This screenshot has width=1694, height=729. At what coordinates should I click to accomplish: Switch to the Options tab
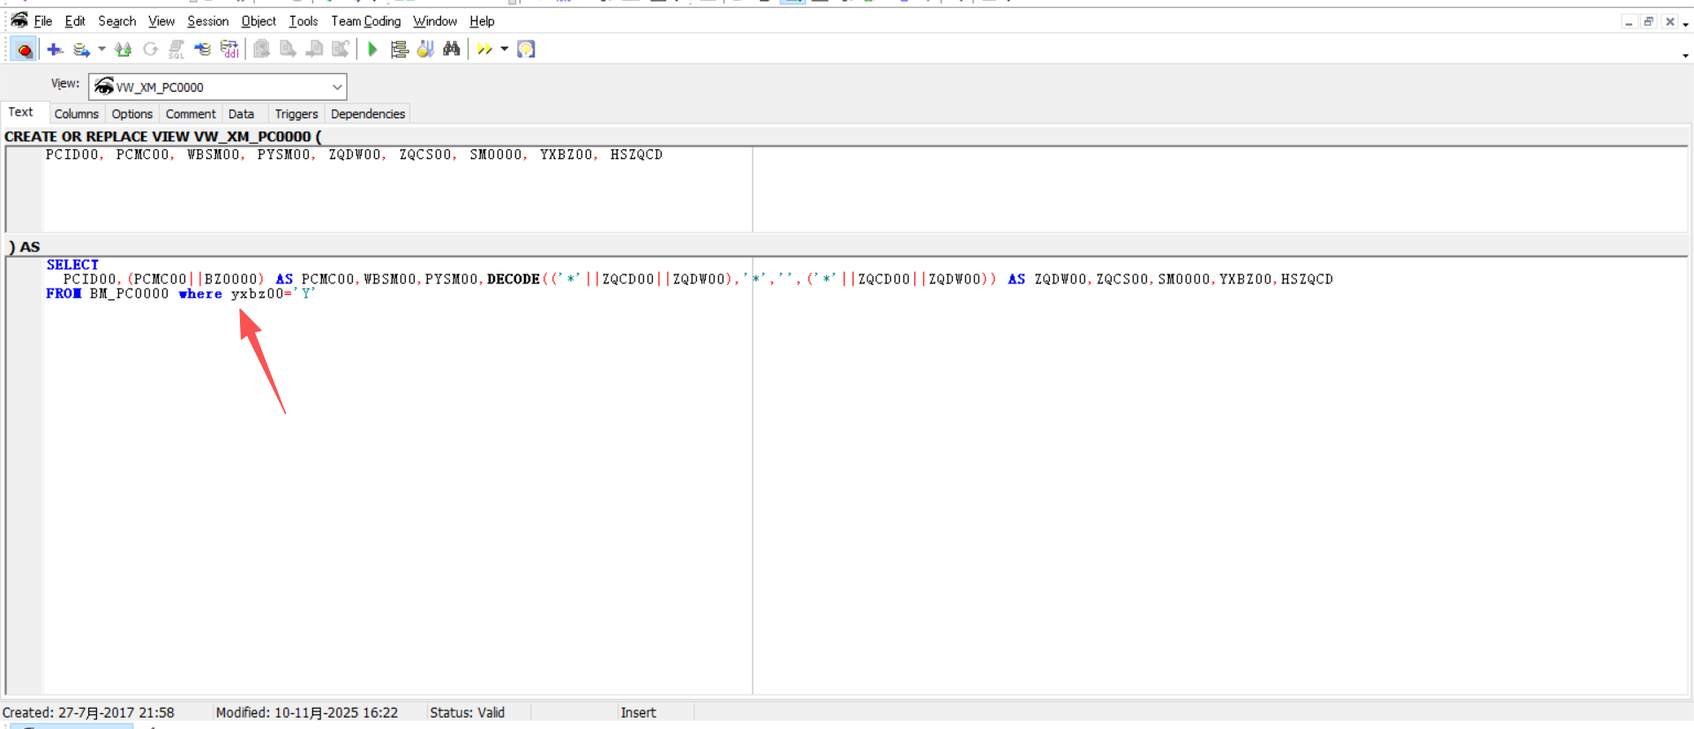click(x=132, y=114)
